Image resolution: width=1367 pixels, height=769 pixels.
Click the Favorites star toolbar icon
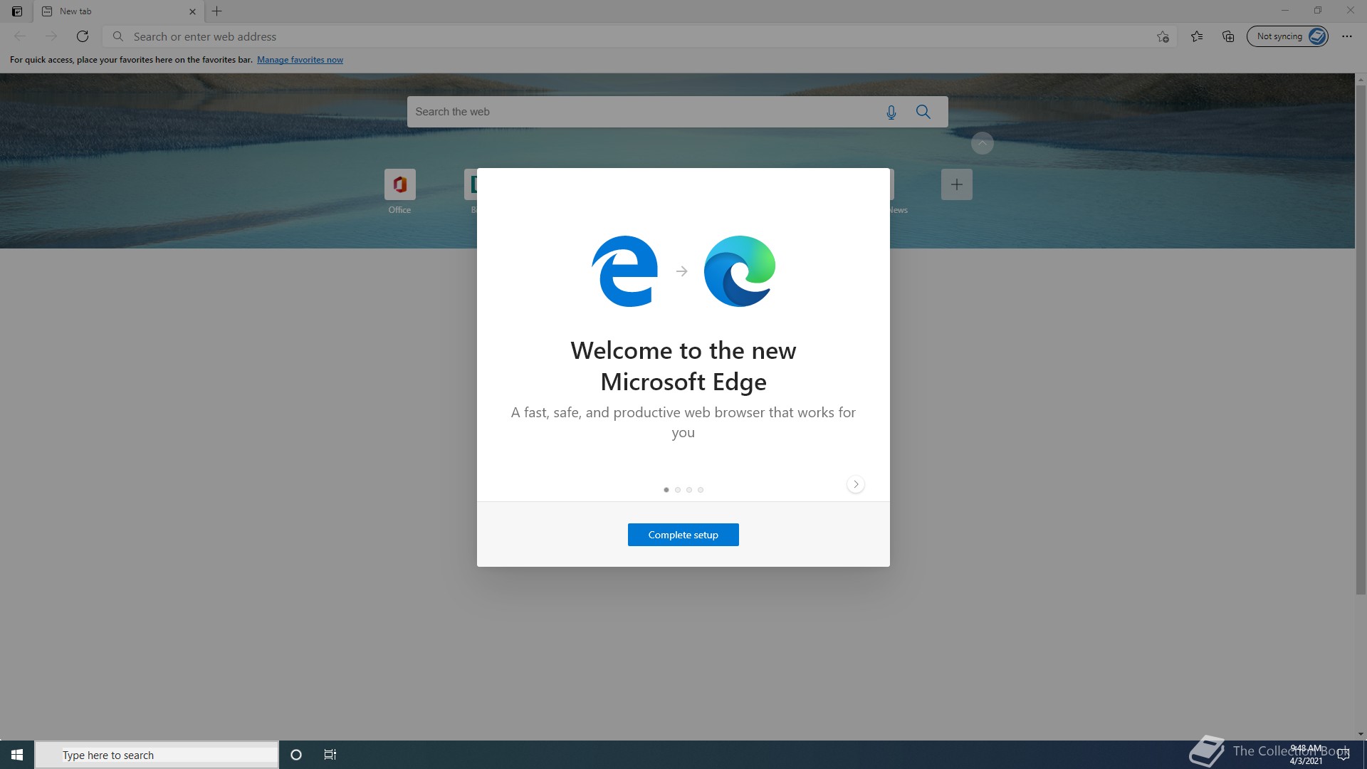click(x=1197, y=36)
